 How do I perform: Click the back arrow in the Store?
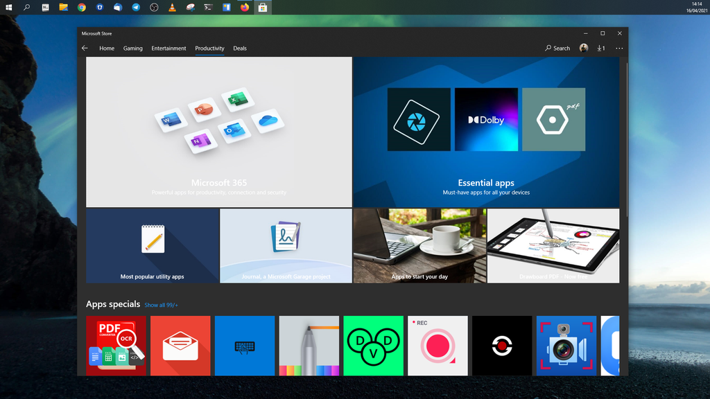click(85, 48)
